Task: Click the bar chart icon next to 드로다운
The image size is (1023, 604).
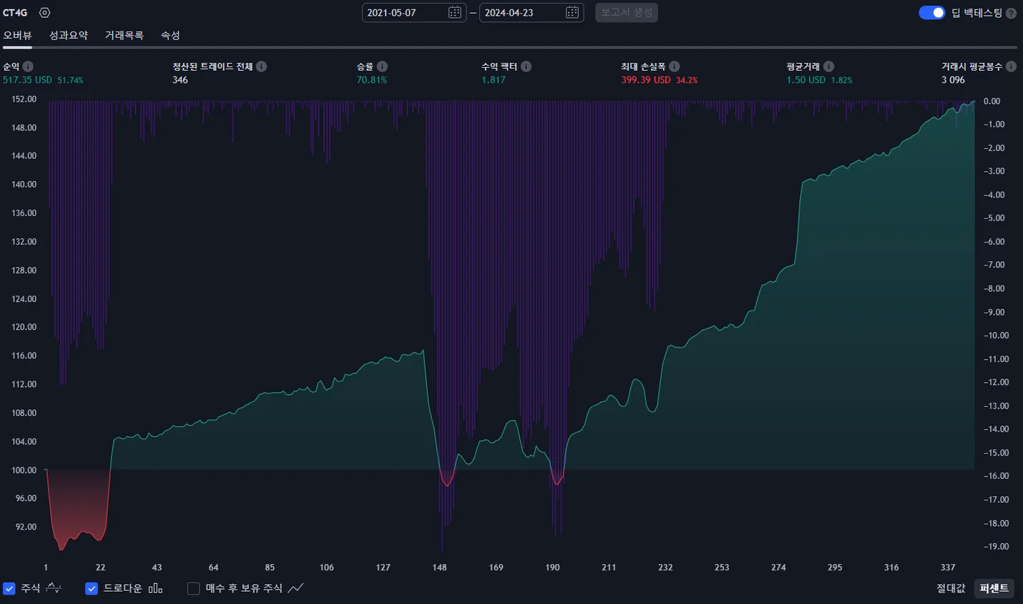Action: pyautogui.click(x=155, y=588)
